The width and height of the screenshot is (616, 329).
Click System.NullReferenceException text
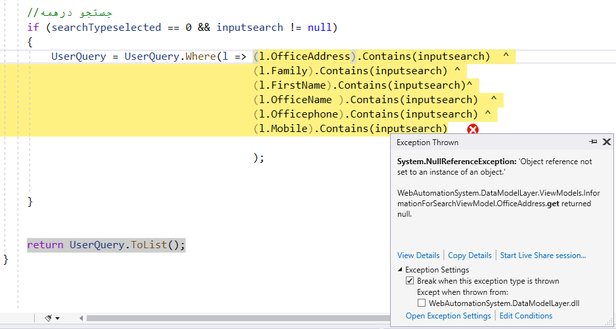pos(456,162)
